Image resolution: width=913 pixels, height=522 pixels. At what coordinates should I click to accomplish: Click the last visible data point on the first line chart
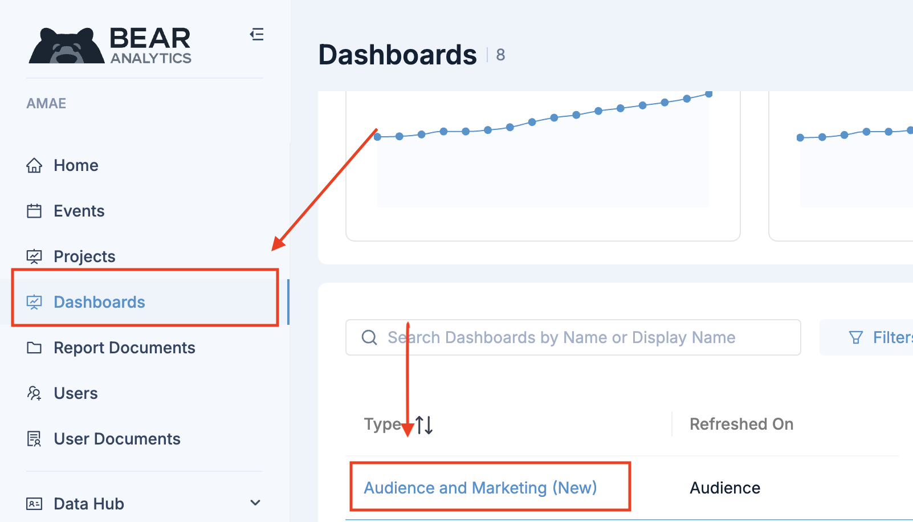tap(708, 94)
